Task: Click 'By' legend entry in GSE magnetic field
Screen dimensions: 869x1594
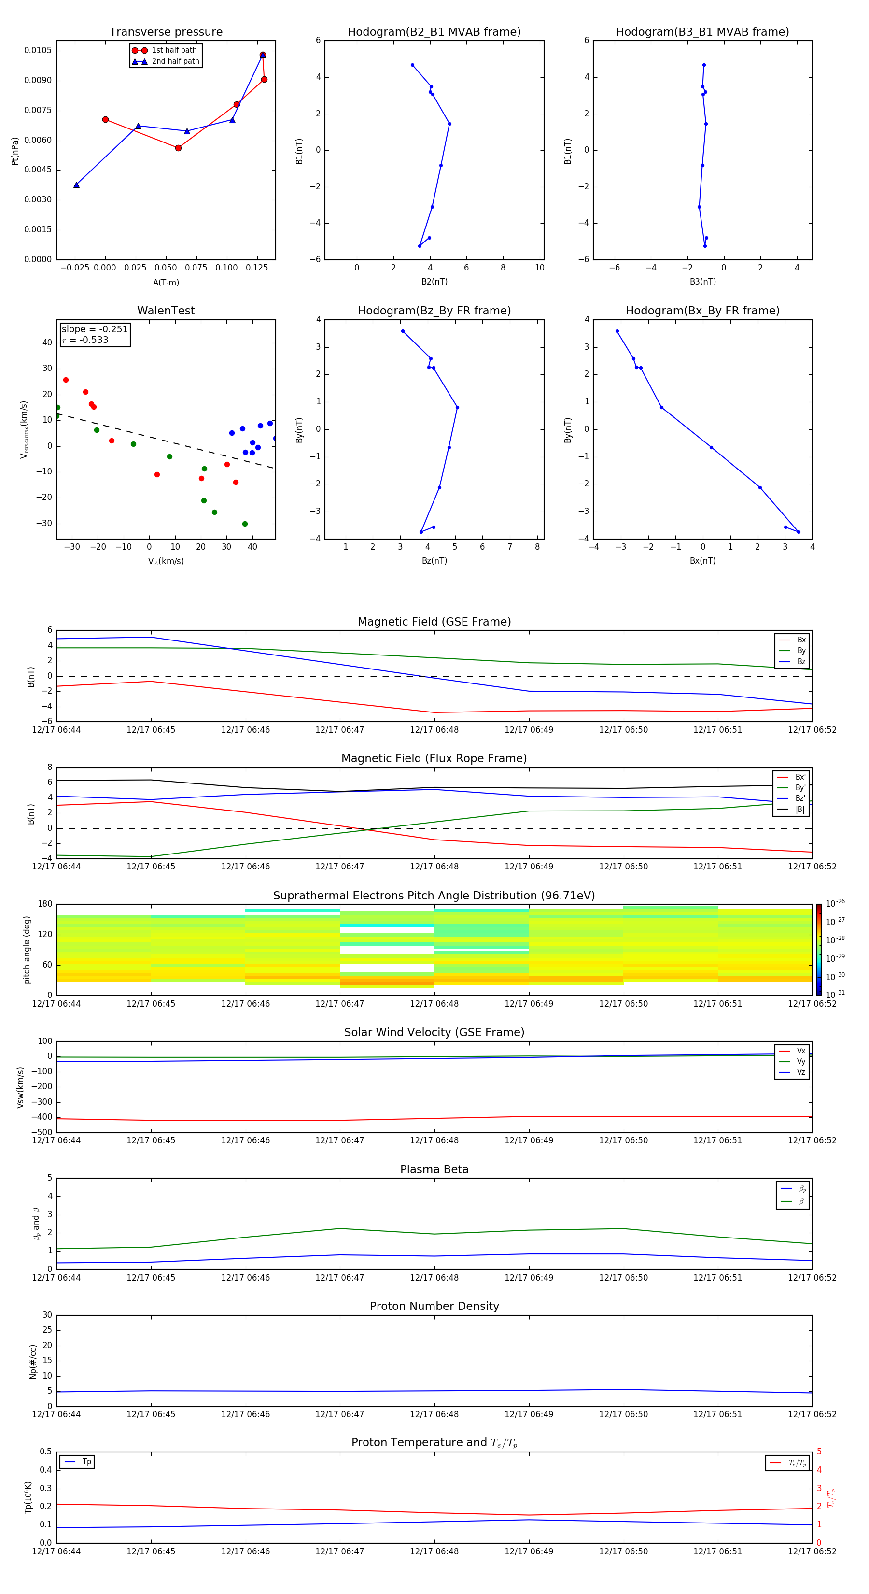Action: point(792,650)
